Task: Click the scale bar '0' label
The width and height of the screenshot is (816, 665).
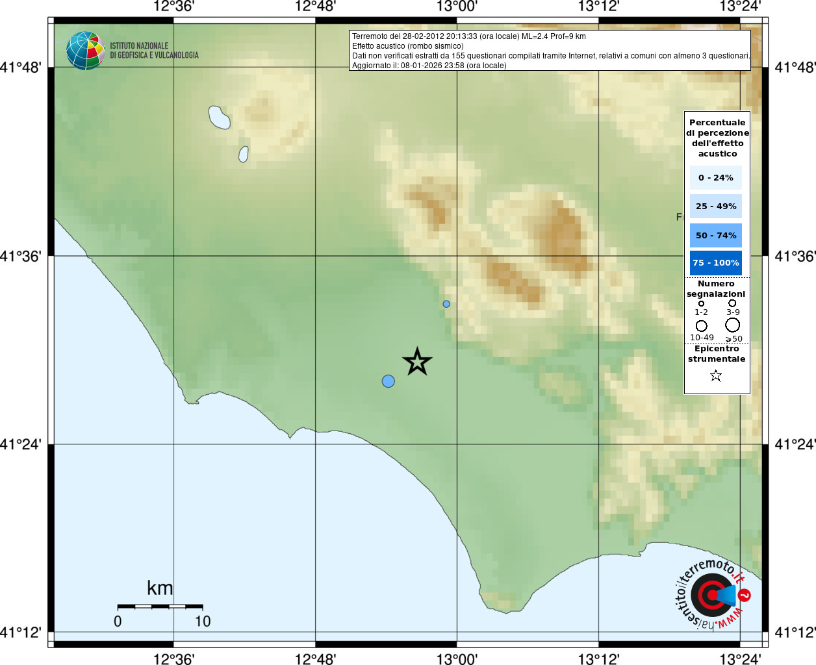Action: pos(118,621)
